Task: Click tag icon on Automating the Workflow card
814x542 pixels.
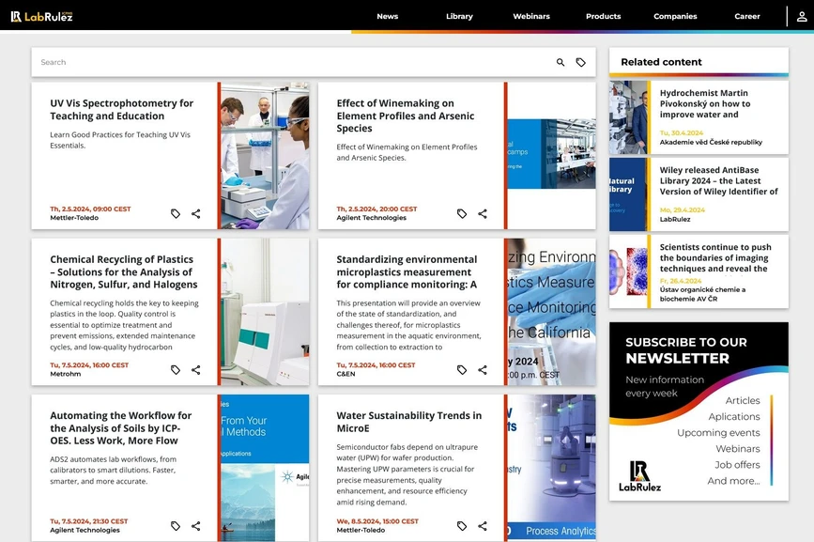Action: [x=176, y=526]
